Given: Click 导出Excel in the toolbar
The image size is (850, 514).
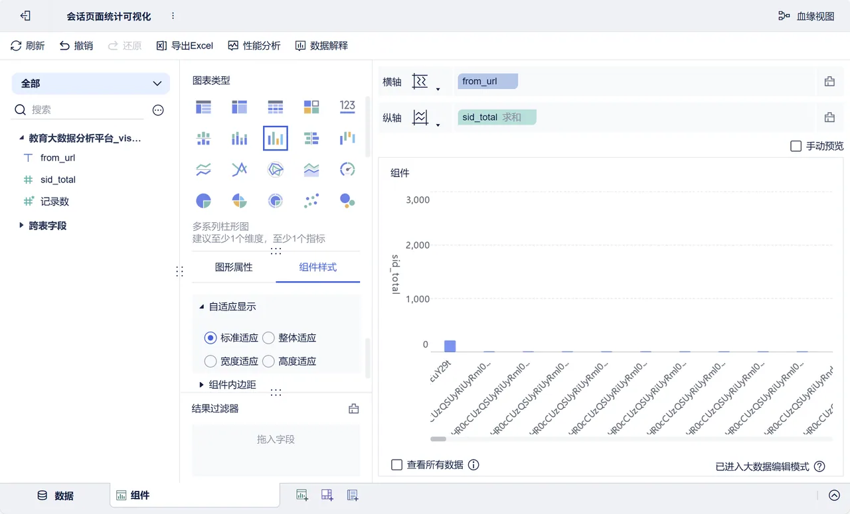Looking at the screenshot, I should click(x=185, y=46).
